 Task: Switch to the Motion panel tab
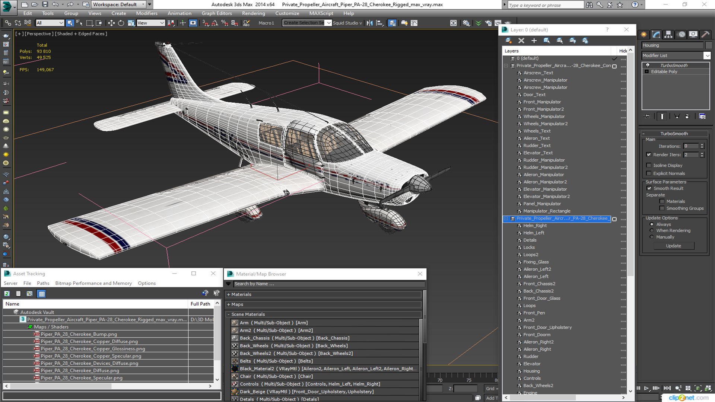(681, 34)
